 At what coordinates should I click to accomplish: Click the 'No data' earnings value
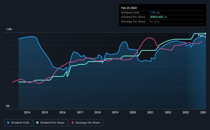pos(154,21)
